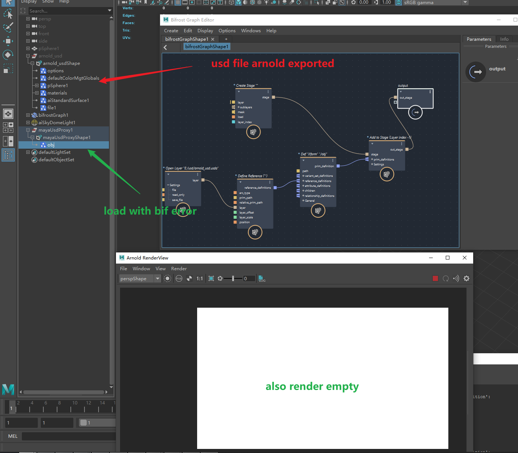Toggle the alpha channel display in RenderView
The height and width of the screenshot is (453, 518).
[x=189, y=278]
